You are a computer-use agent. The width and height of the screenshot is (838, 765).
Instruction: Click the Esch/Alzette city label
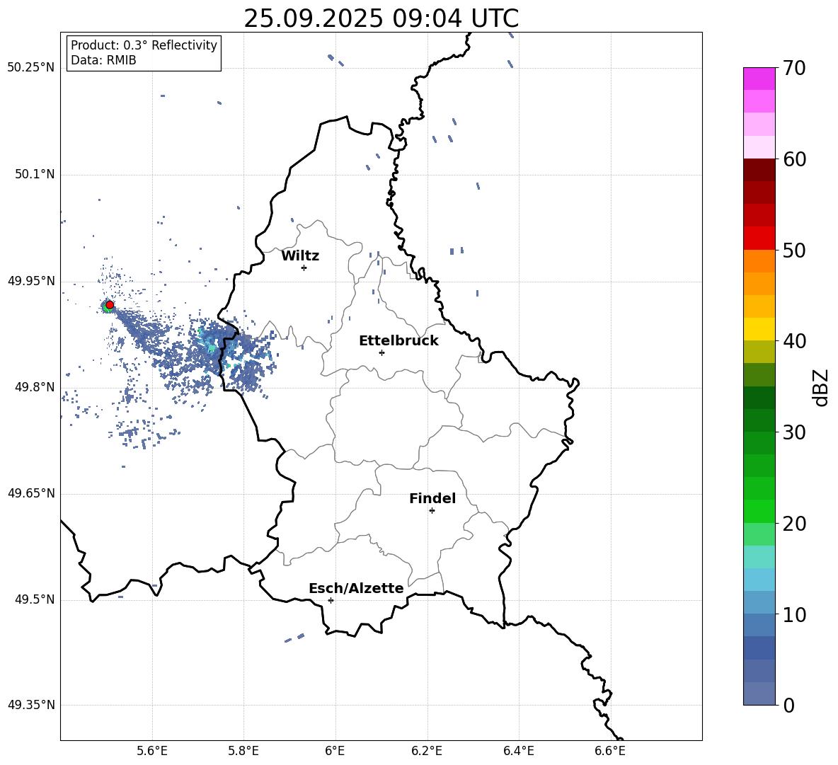click(356, 588)
